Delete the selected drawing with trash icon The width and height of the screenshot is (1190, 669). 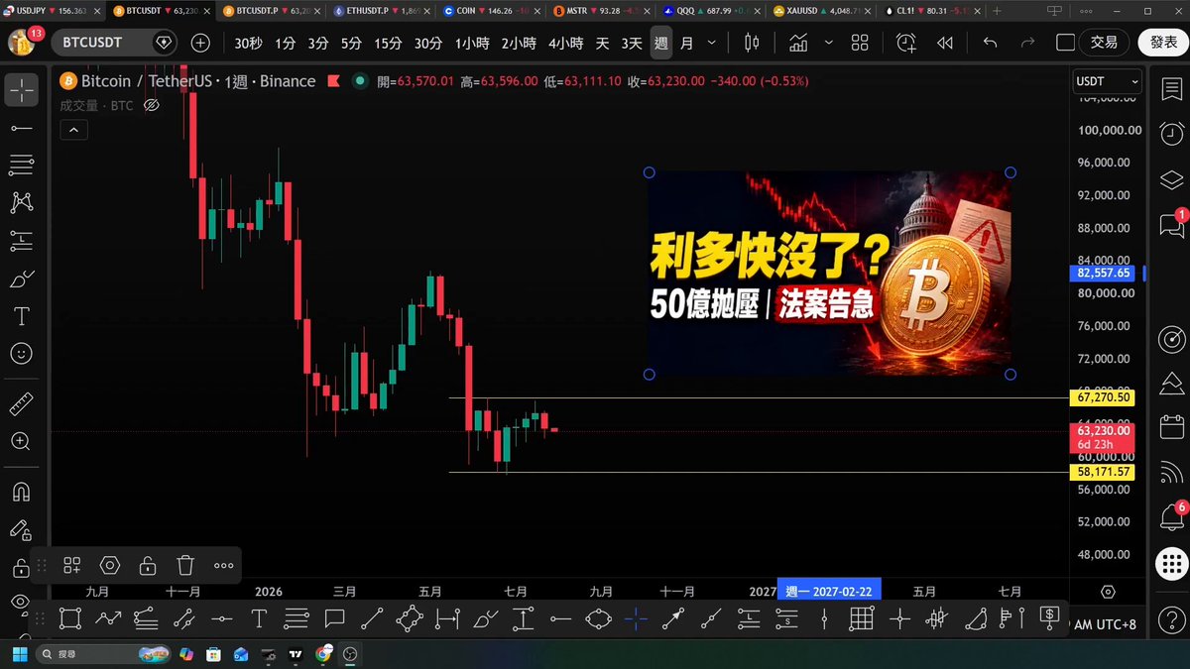185,565
